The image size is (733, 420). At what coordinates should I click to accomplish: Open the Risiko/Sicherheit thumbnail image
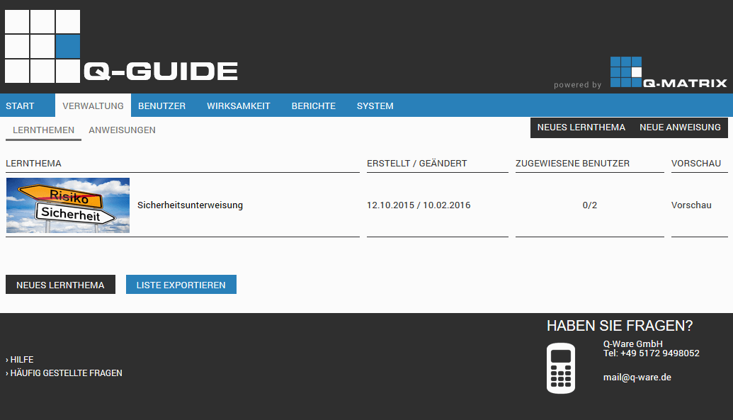(x=68, y=205)
